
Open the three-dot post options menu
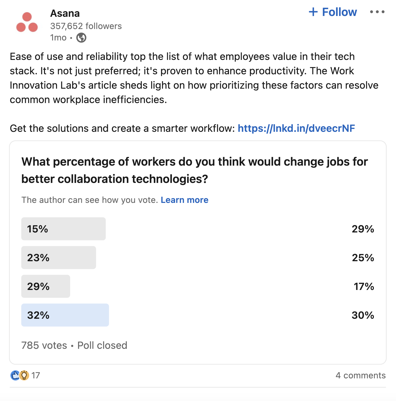(378, 12)
